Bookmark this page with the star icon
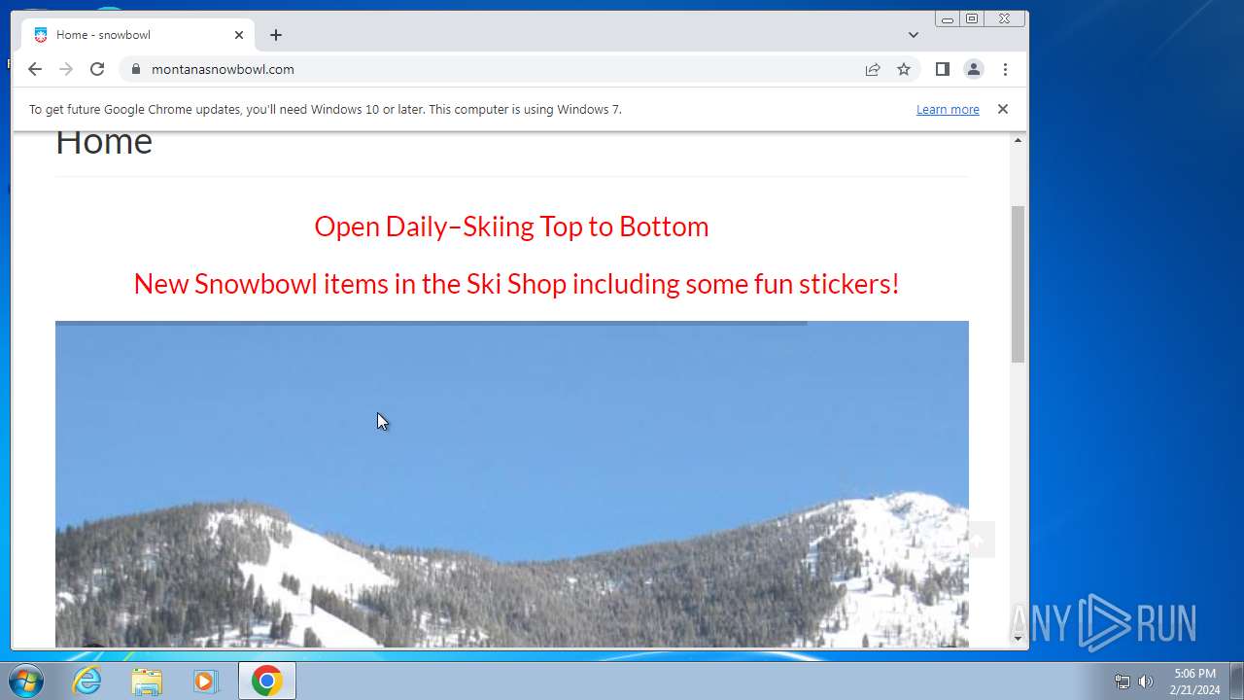This screenshot has height=700, width=1244. coord(904,69)
